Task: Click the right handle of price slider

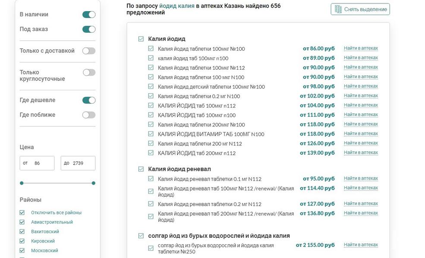Action: click(x=94, y=183)
